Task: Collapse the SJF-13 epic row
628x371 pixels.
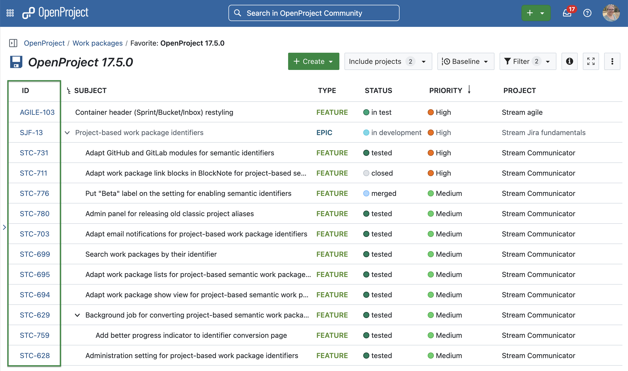Action: 67,133
